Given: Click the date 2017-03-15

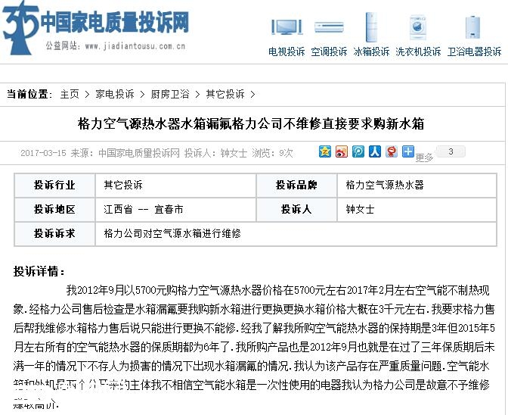Looking at the screenshot, I should tap(43, 153).
